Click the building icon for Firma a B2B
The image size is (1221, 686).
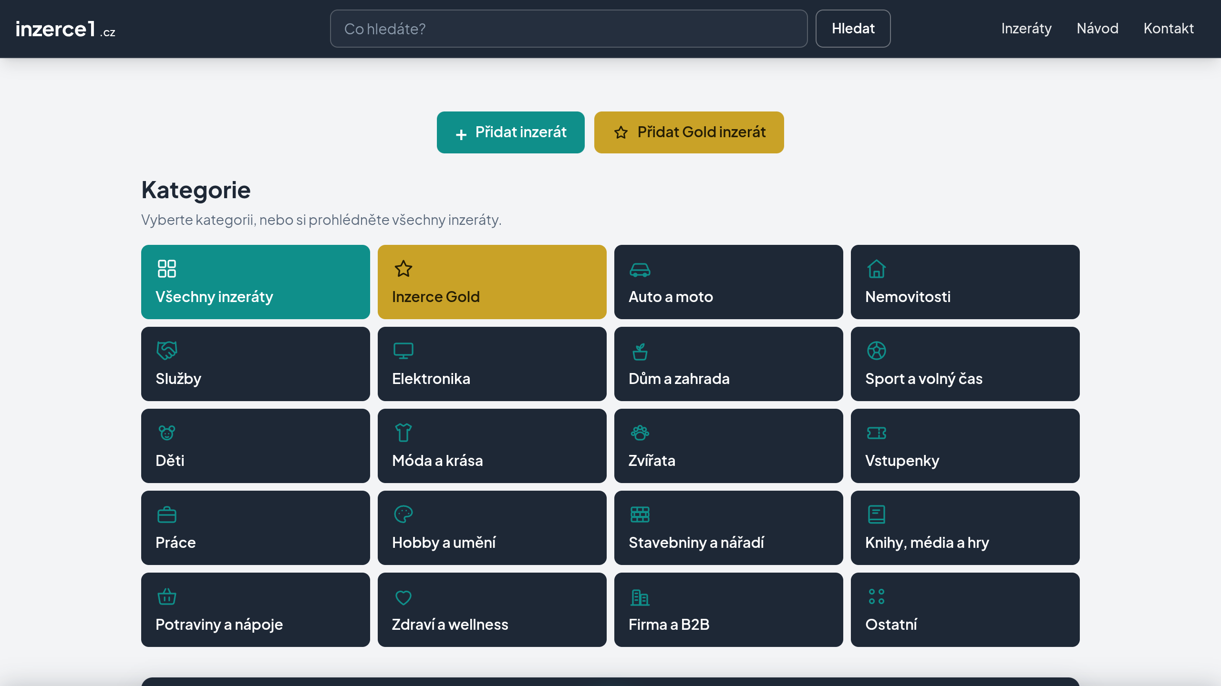click(640, 597)
